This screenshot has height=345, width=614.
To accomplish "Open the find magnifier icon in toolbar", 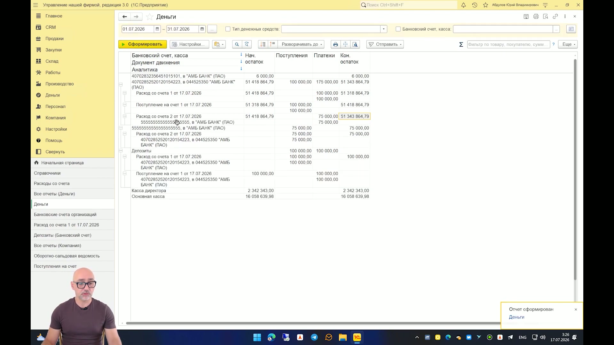I will click(237, 44).
